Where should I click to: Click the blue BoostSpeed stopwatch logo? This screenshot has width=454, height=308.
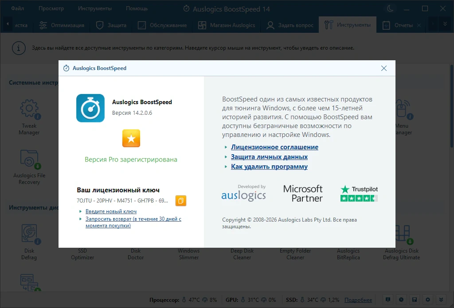pos(90,108)
